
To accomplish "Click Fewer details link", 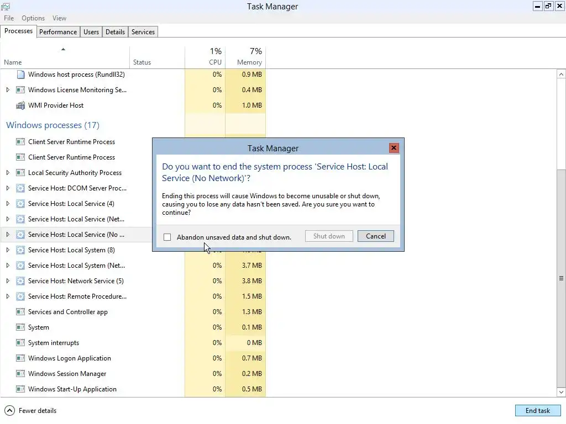I will (38, 411).
